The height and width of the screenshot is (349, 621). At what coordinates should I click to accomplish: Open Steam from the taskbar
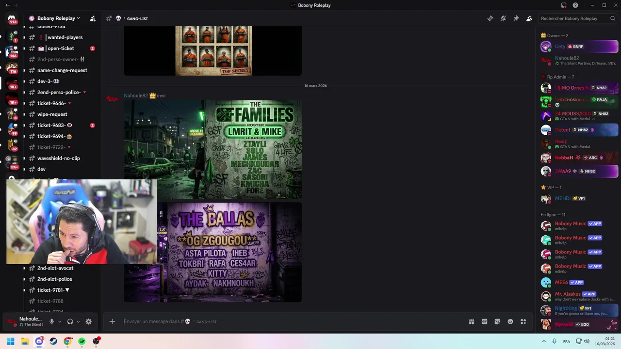53,341
